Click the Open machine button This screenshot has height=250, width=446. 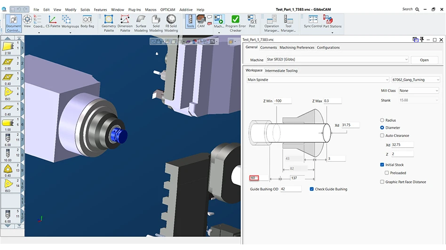tap(424, 60)
